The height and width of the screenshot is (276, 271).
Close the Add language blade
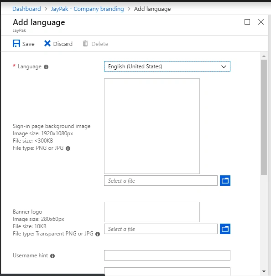point(261,22)
